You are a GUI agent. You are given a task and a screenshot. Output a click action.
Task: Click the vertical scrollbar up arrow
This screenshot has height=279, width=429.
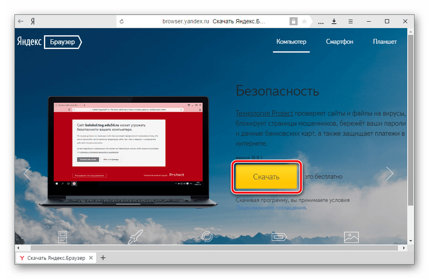click(410, 32)
